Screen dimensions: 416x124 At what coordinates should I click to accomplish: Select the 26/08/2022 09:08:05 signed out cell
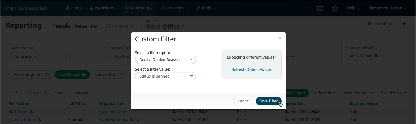302,112
